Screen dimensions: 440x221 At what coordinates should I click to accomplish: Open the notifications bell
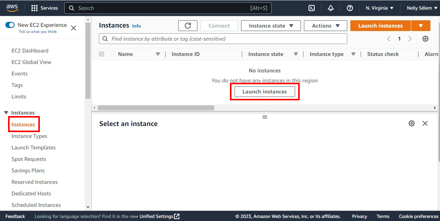(x=330, y=8)
